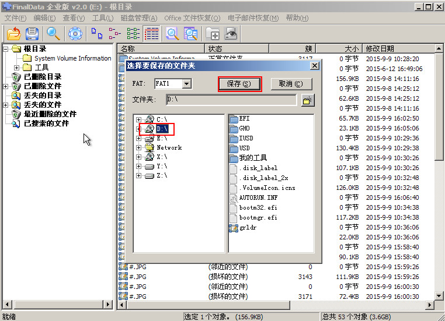Open the FAT1 dropdown

(x=187, y=83)
